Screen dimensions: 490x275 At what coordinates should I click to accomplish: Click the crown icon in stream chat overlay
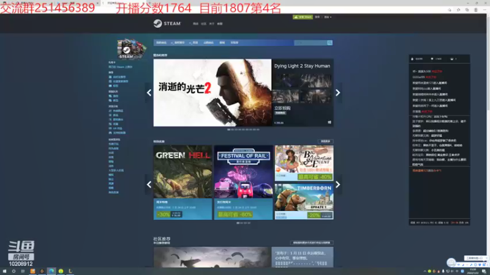pos(451,59)
